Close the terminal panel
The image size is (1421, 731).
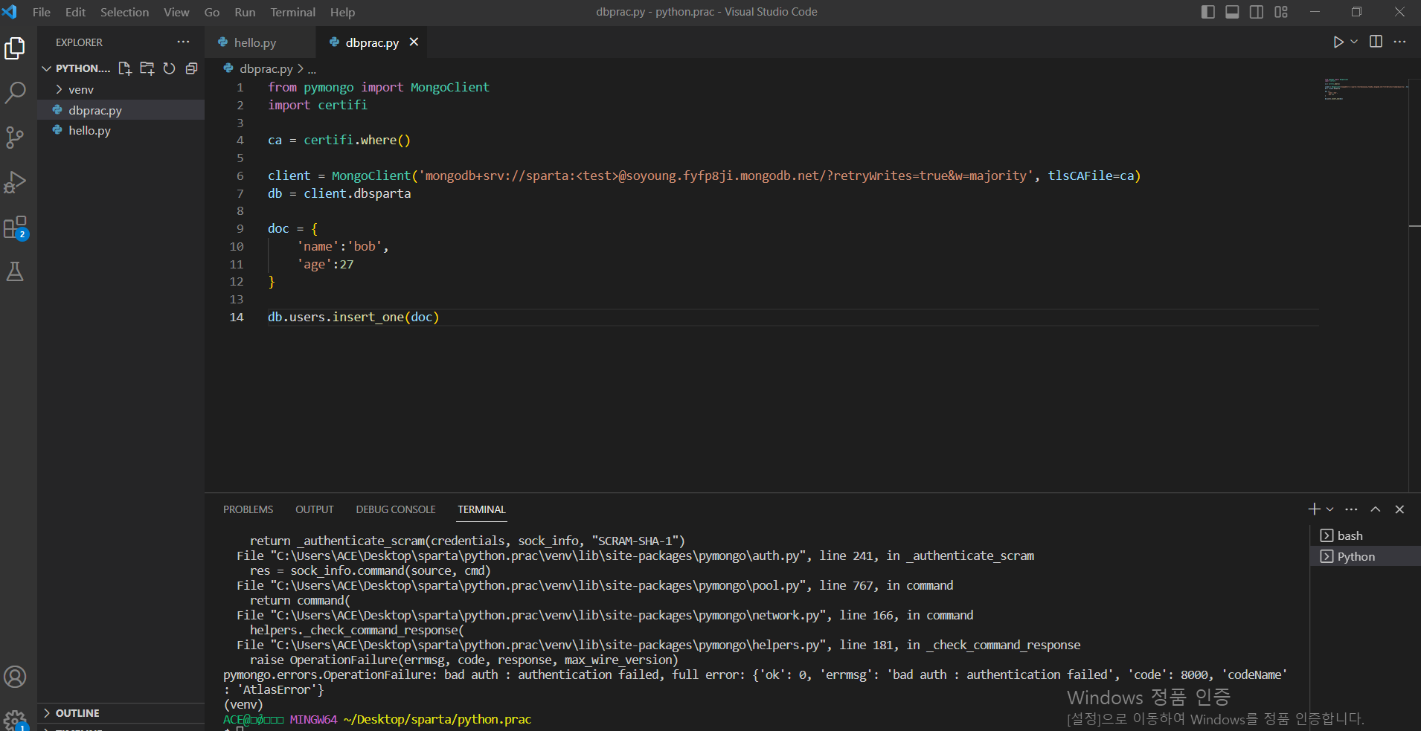(x=1399, y=509)
